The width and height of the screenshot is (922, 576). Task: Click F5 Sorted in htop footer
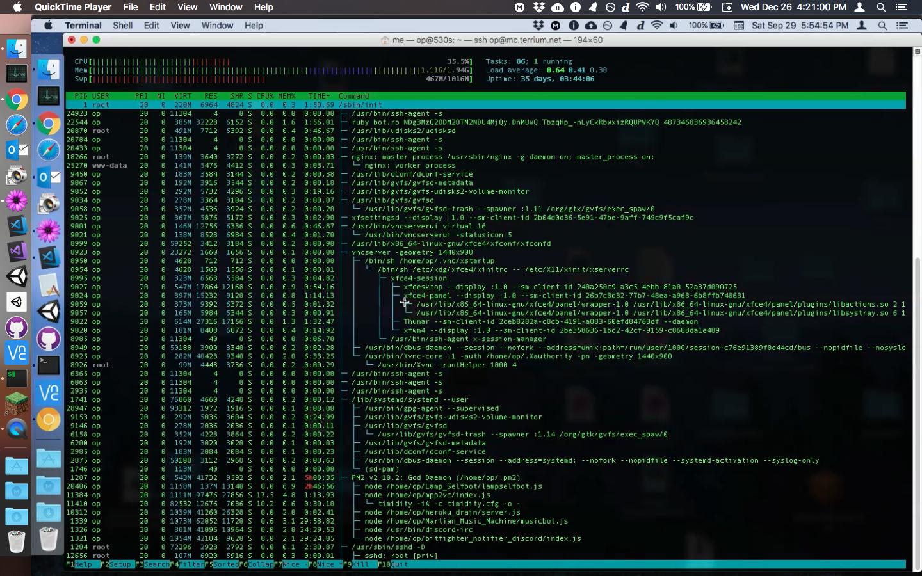(221, 564)
